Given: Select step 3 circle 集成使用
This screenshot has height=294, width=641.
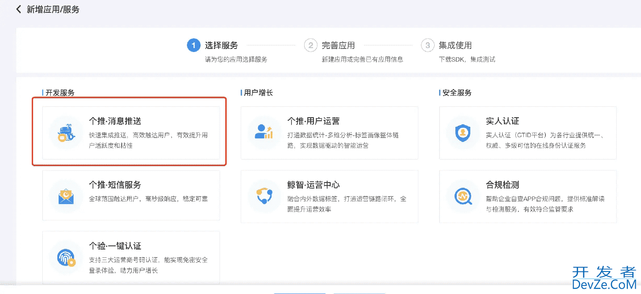Looking at the screenshot, I should click(428, 45).
